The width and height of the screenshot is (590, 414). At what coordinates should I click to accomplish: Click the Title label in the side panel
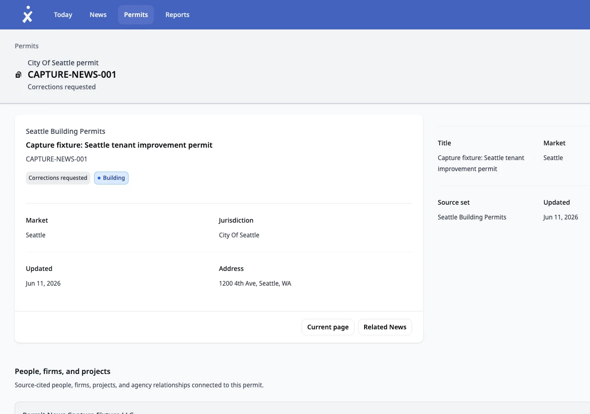(x=444, y=143)
